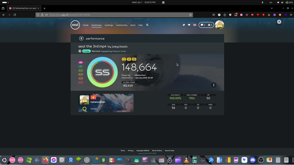Open the notification bell
The height and width of the screenshot is (165, 294).
pyautogui.click(x=210, y=25)
